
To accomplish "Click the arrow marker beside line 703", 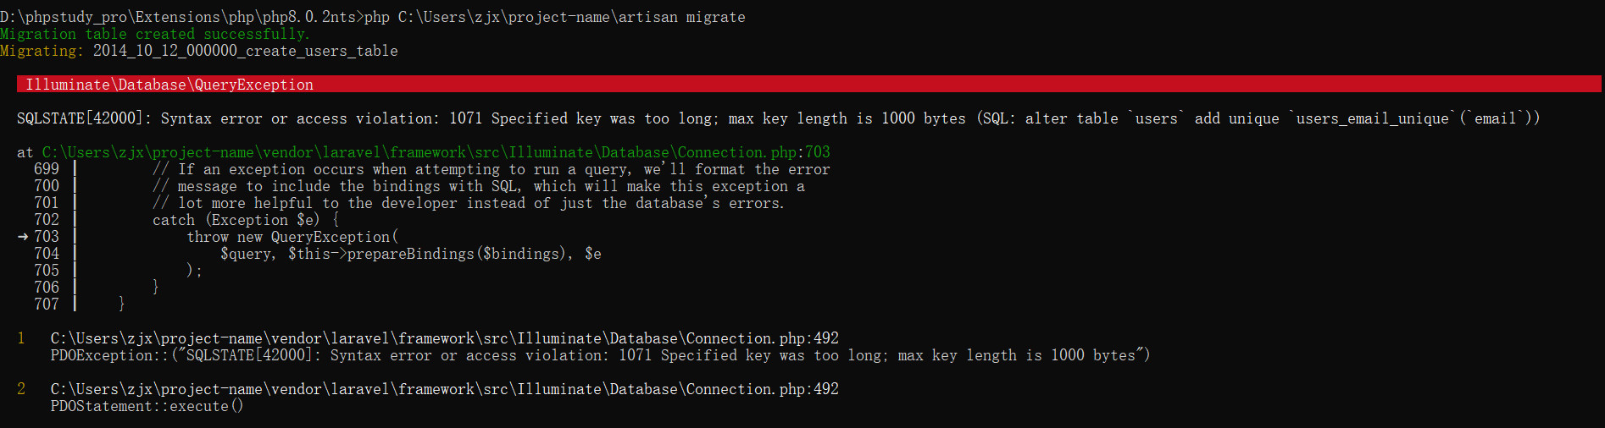I will [23, 237].
